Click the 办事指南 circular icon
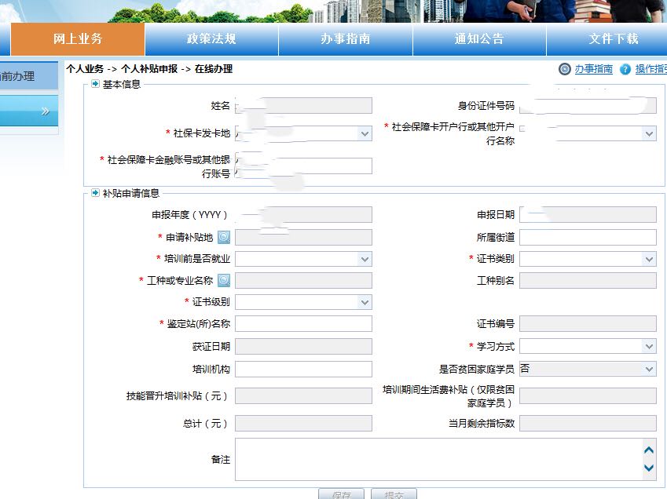Viewport: 667px width, 499px height. [565, 69]
